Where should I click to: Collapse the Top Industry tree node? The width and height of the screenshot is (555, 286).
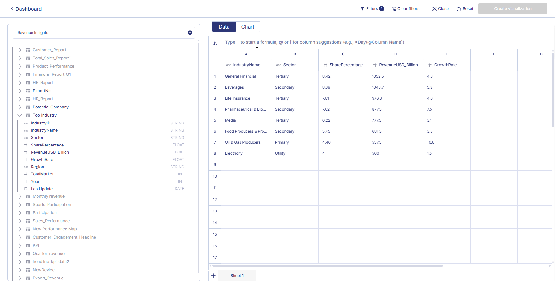(x=20, y=115)
